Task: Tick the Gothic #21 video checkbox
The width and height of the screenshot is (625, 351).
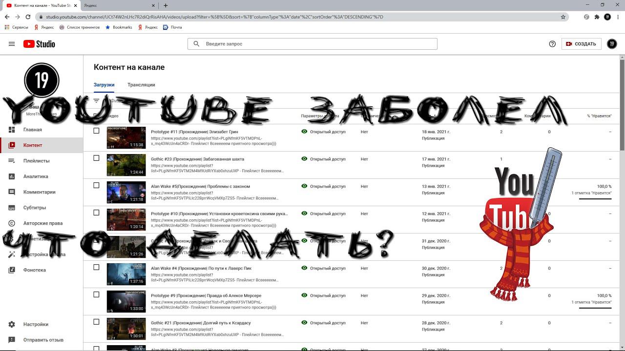Action: [96, 322]
